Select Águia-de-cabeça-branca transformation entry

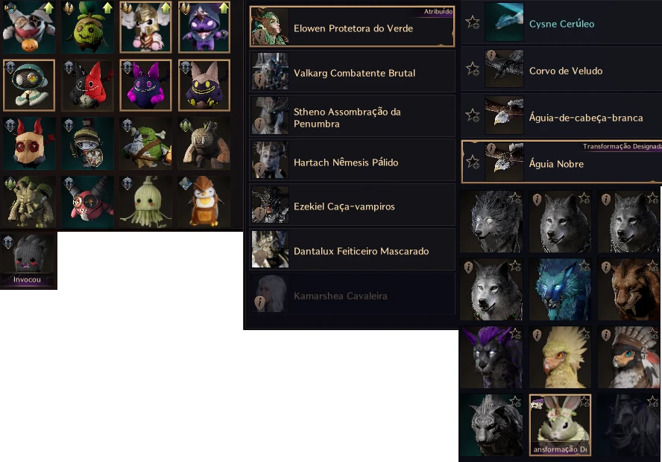click(x=561, y=115)
